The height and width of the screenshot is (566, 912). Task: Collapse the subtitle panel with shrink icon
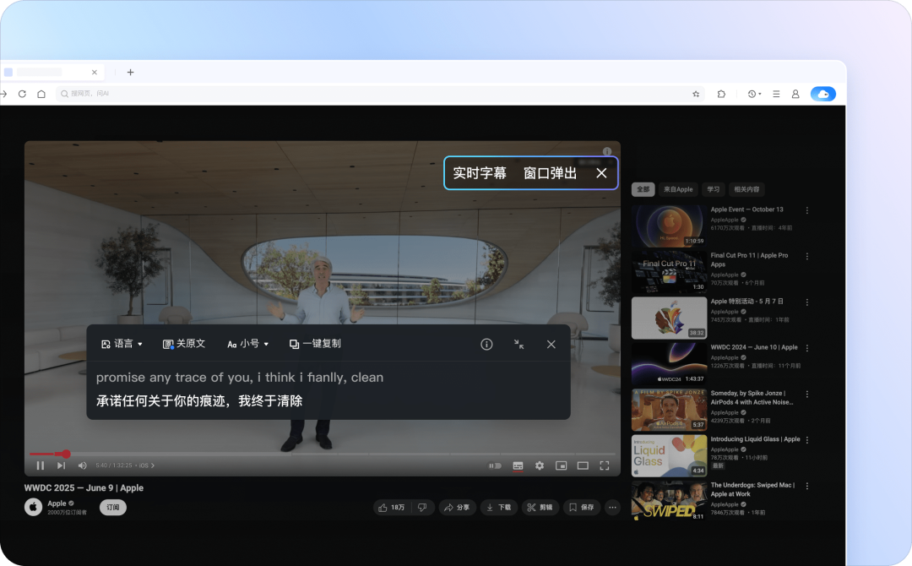(x=518, y=345)
